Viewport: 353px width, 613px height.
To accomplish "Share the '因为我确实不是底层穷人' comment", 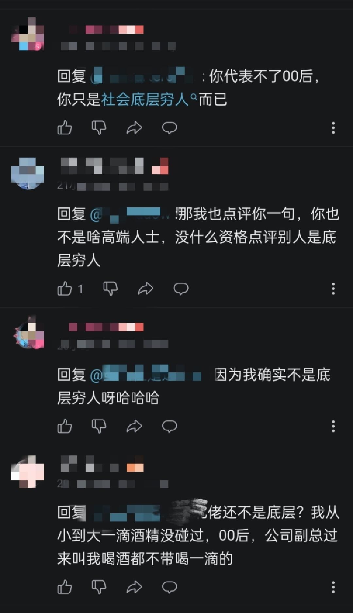I will (134, 426).
